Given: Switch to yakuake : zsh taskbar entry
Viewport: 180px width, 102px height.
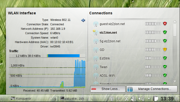Looking at the screenshot, I should (83, 98).
